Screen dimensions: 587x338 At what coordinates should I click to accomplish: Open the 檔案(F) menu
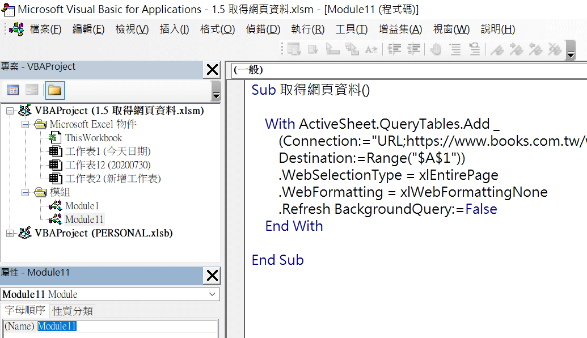click(46, 29)
